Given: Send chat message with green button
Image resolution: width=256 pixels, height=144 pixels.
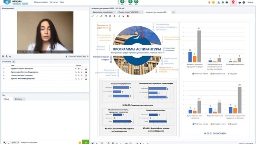Looking at the screenshot, I should (x=86, y=142).
